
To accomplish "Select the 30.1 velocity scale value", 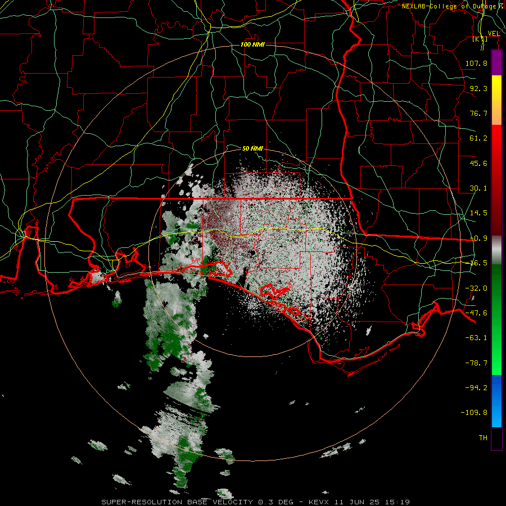I will [x=478, y=188].
